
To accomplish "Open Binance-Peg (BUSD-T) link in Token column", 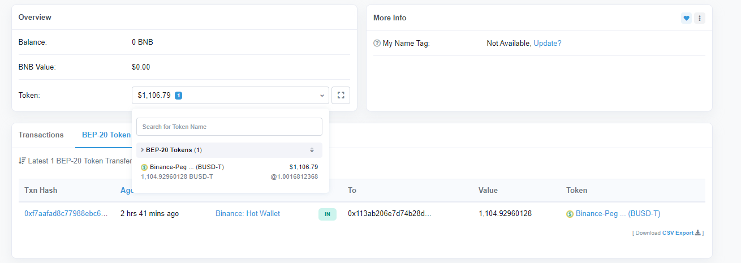I will pyautogui.click(x=618, y=214).
